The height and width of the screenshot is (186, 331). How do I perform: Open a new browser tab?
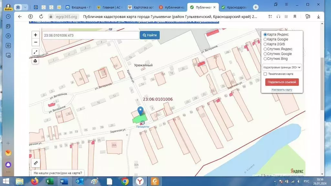click(256, 7)
